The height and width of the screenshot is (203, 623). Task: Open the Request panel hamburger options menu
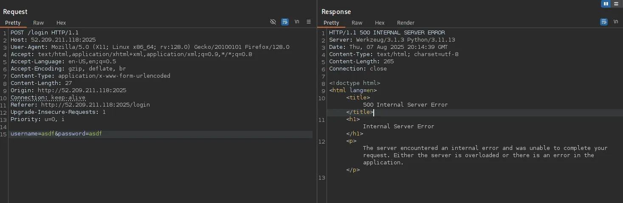(309, 22)
